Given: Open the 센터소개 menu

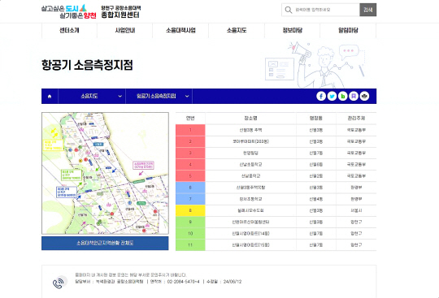Looking at the screenshot, I should [69, 30].
